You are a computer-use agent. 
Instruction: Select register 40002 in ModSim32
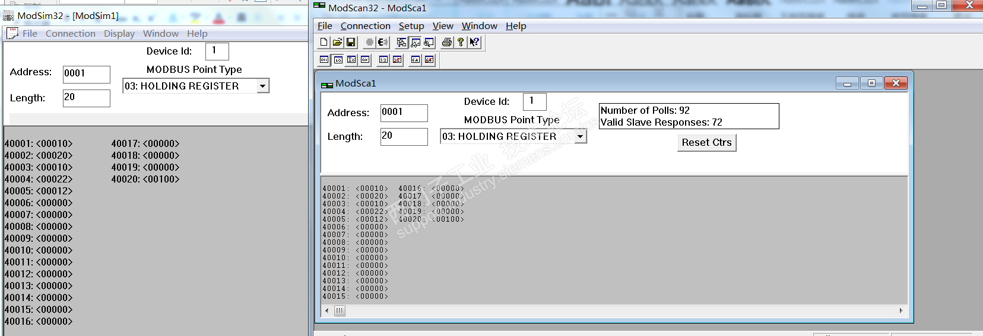(39, 155)
